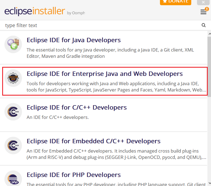Select the Java Developers package icon
Screen dimensions: 211x186
click(13, 44)
